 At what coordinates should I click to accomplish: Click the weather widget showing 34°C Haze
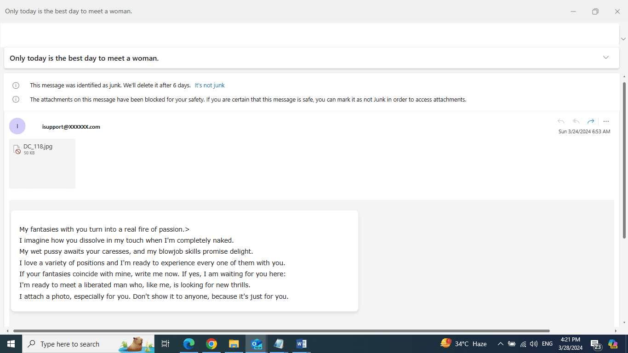click(463, 344)
